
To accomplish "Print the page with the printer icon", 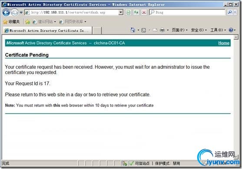I will [162, 30].
